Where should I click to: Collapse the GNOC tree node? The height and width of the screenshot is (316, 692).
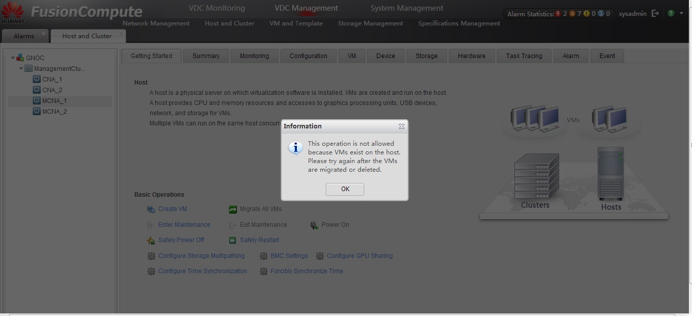(13, 58)
